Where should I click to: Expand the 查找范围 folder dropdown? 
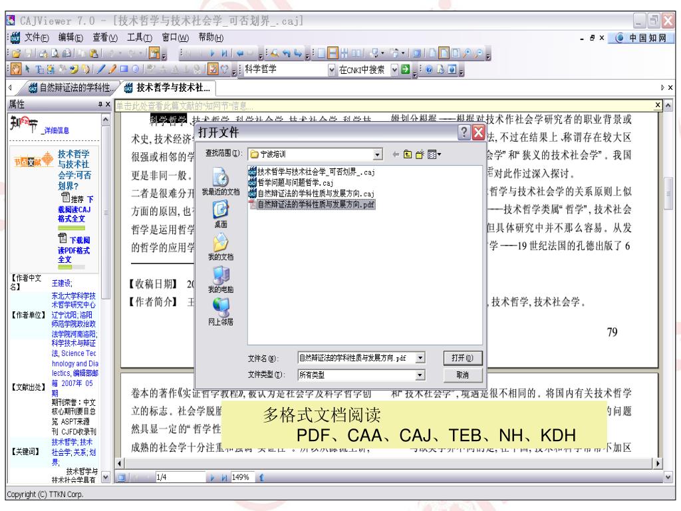[378, 154]
